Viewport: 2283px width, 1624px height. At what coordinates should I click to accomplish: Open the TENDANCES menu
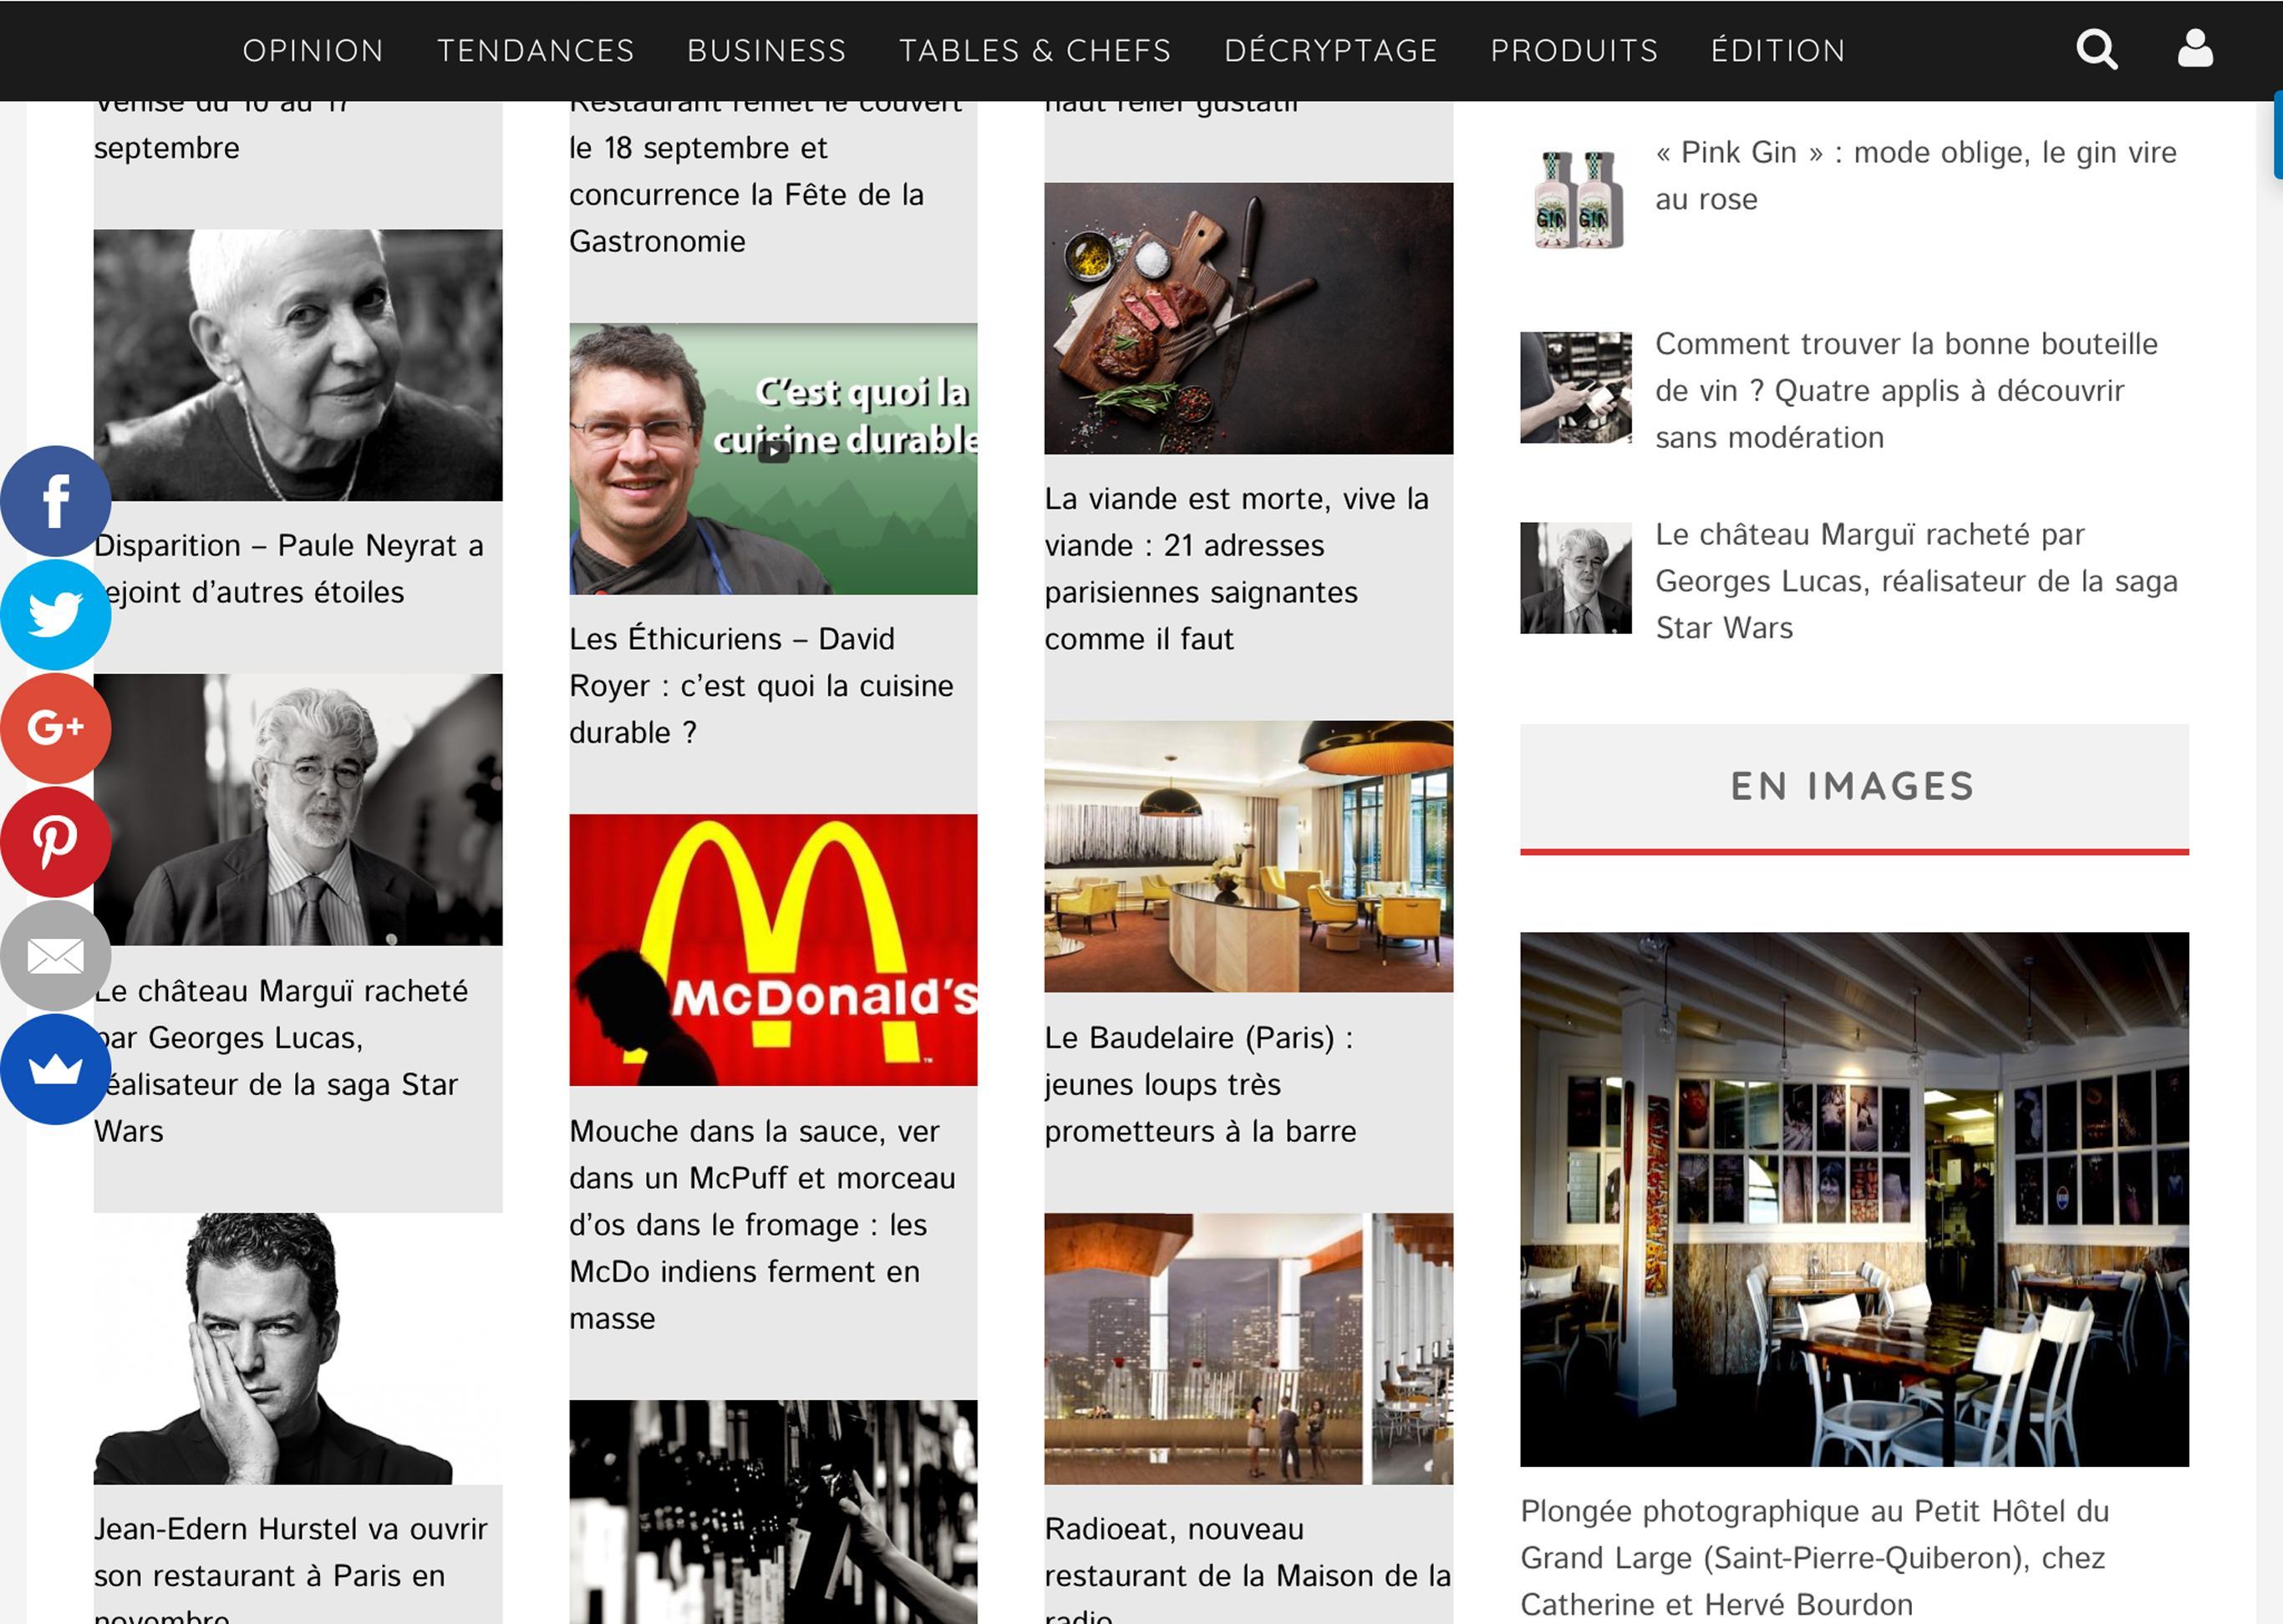(535, 50)
